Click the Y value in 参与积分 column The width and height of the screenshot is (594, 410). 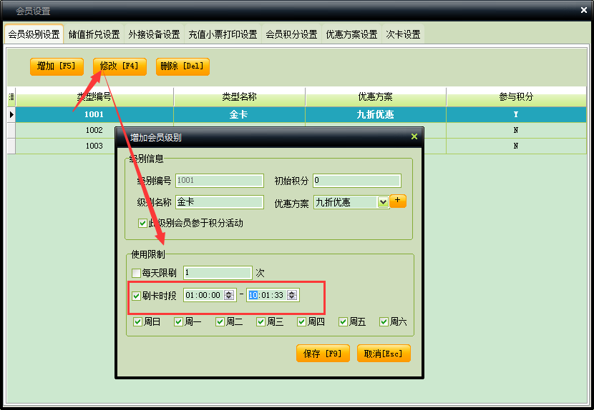[516, 114]
